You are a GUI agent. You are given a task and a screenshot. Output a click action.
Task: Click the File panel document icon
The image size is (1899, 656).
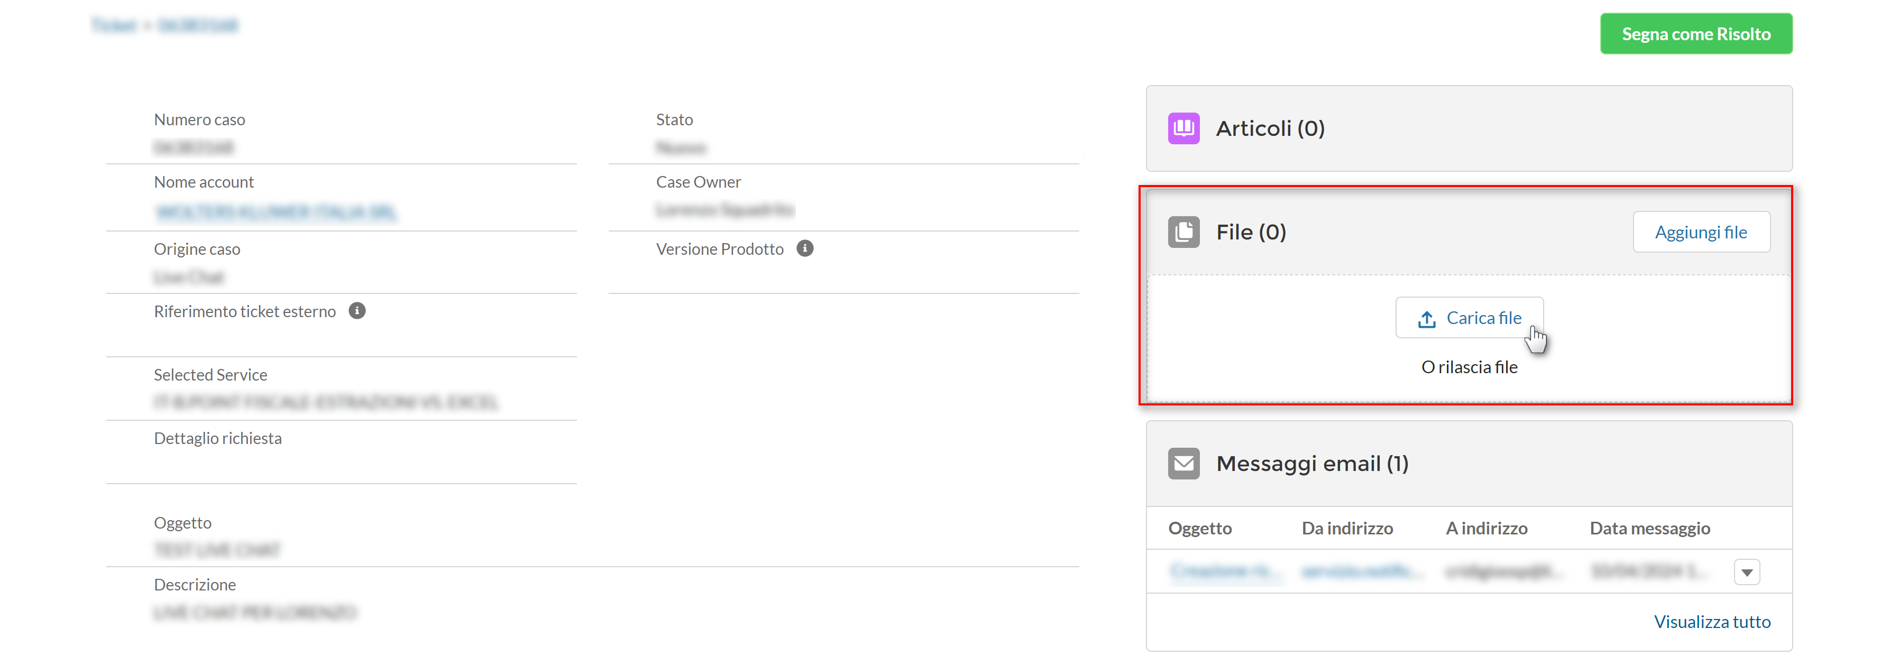[x=1183, y=232]
